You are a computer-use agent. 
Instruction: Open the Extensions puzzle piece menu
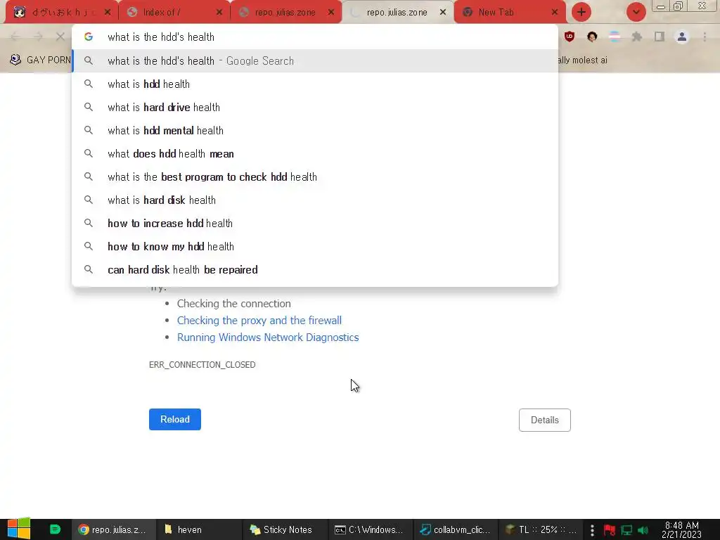tap(637, 37)
